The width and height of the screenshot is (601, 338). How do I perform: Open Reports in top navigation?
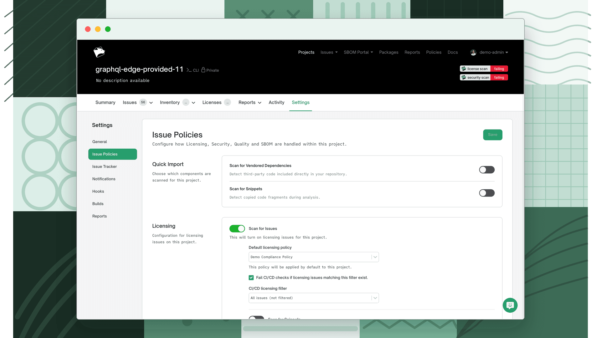(x=412, y=52)
